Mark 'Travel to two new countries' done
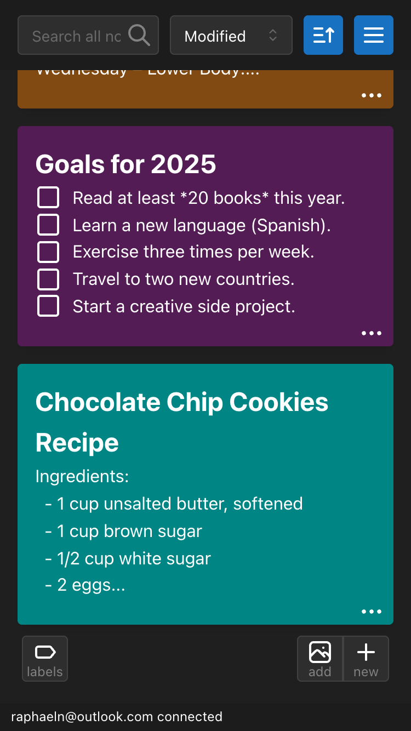 (48, 279)
